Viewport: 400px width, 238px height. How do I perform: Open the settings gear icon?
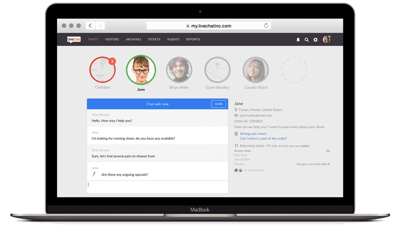315,40
